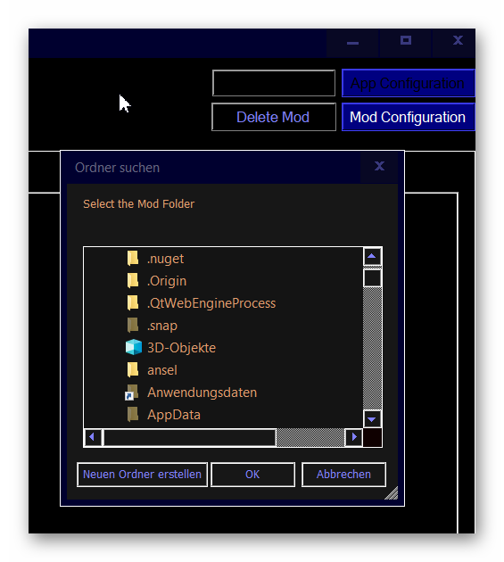This screenshot has height=562, width=504.
Task: Click the Delete Mod button
Action: pos(274,117)
